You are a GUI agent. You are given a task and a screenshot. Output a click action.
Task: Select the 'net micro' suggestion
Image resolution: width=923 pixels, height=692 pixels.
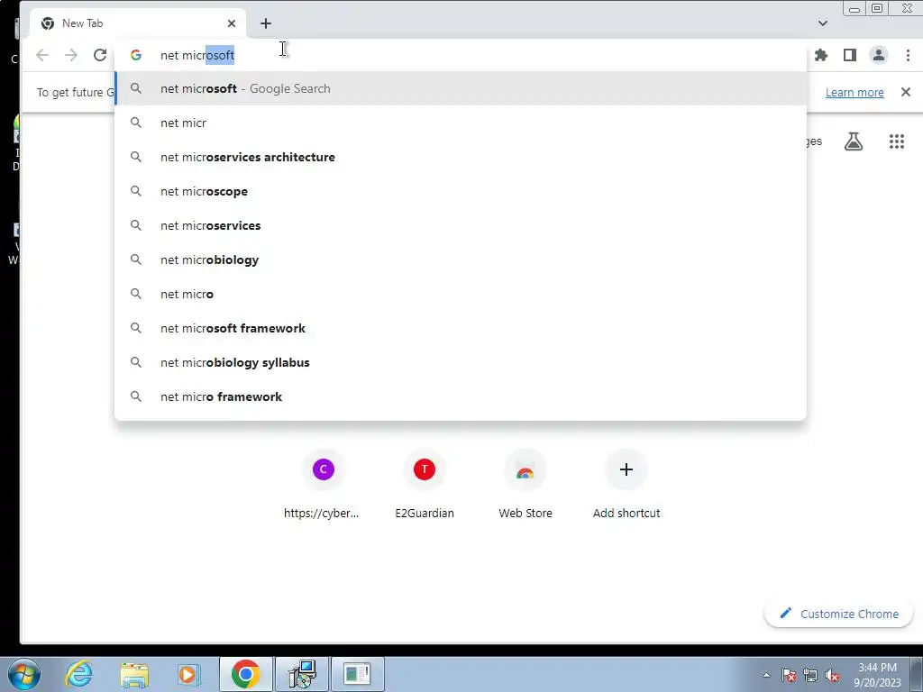pyautogui.click(x=461, y=294)
